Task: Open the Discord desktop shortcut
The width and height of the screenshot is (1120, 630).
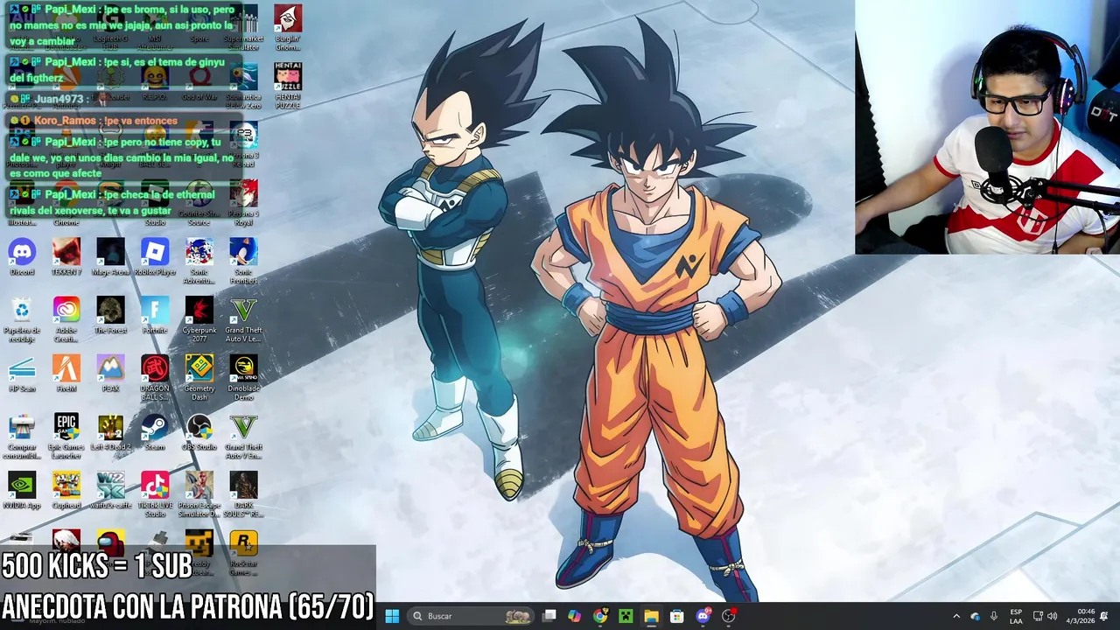Action: 22,258
